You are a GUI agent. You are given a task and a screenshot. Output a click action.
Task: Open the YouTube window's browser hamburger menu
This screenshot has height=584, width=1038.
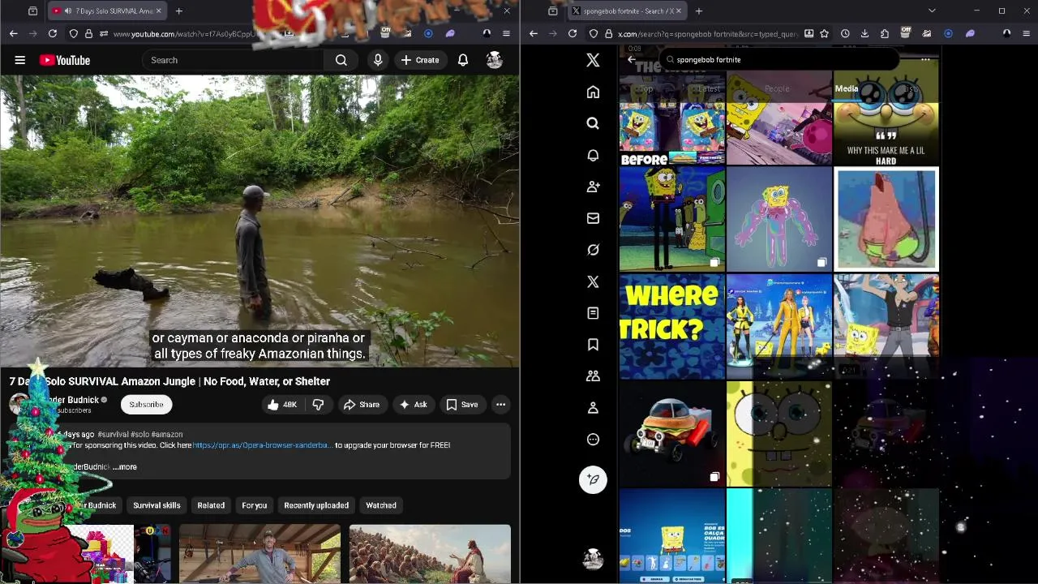pos(506,33)
